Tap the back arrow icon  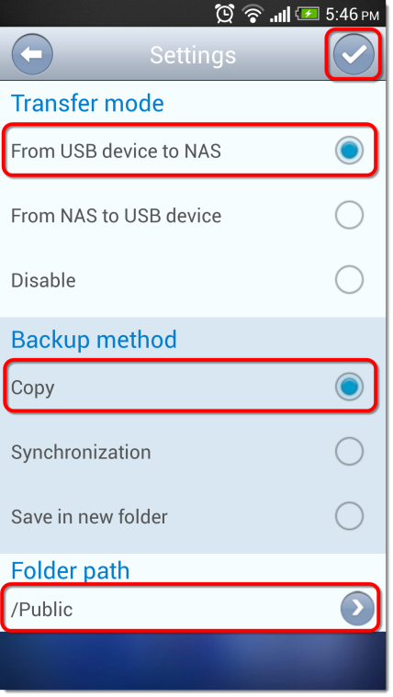[x=32, y=55]
